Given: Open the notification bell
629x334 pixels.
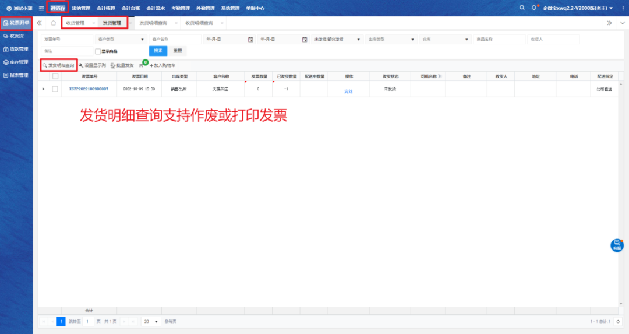Looking at the screenshot, I should click(x=533, y=8).
